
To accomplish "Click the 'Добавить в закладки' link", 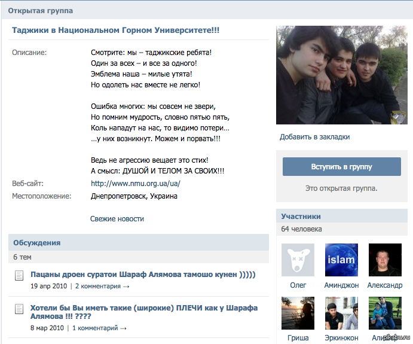I will pos(314,137).
